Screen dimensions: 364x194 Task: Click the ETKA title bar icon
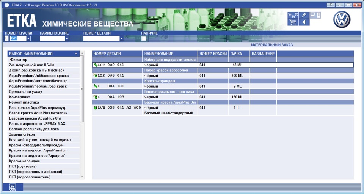tap(7, 5)
